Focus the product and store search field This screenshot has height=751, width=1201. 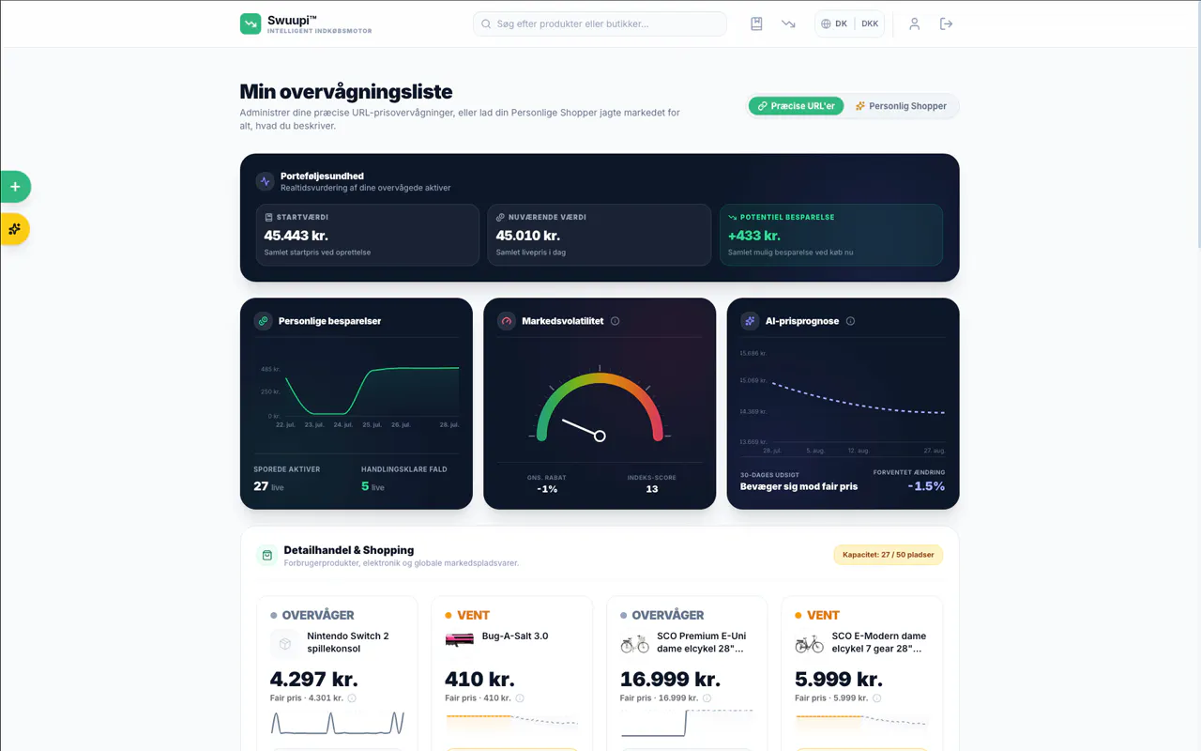[x=600, y=23]
